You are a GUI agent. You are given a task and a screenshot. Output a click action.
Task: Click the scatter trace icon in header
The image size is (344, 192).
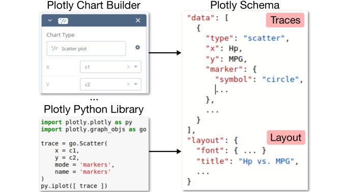63,21
